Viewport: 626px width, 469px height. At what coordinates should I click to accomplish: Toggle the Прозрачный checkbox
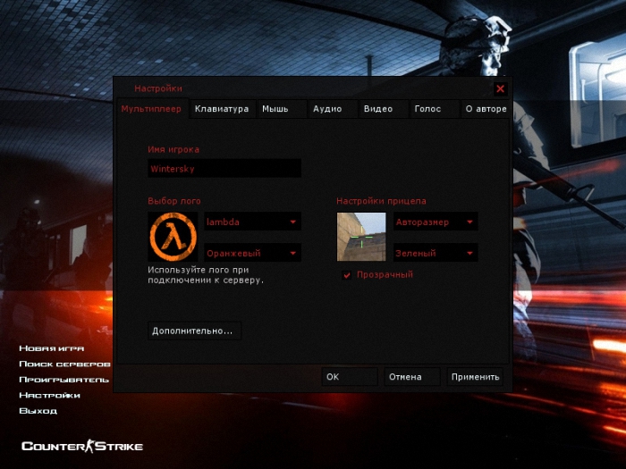click(x=347, y=275)
